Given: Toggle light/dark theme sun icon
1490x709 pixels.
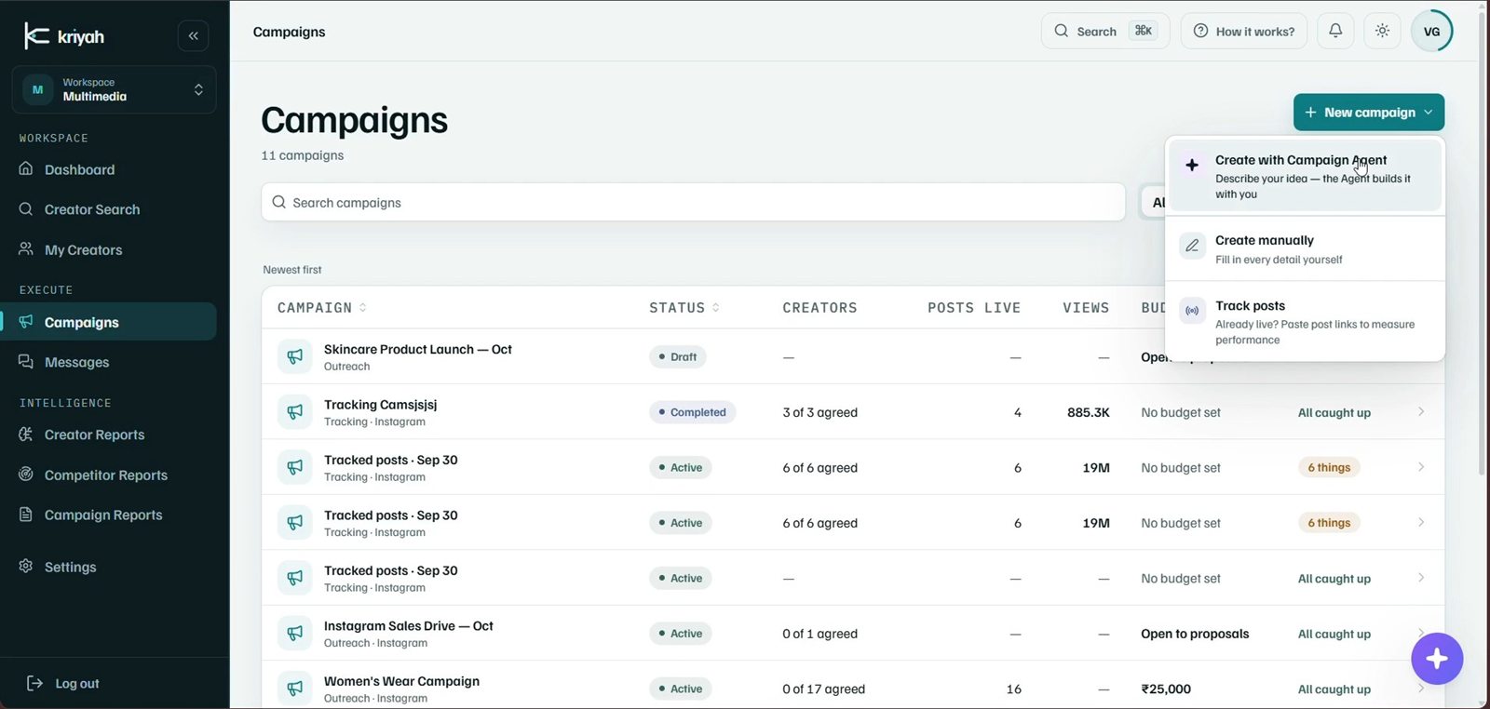Looking at the screenshot, I should pyautogui.click(x=1383, y=31).
